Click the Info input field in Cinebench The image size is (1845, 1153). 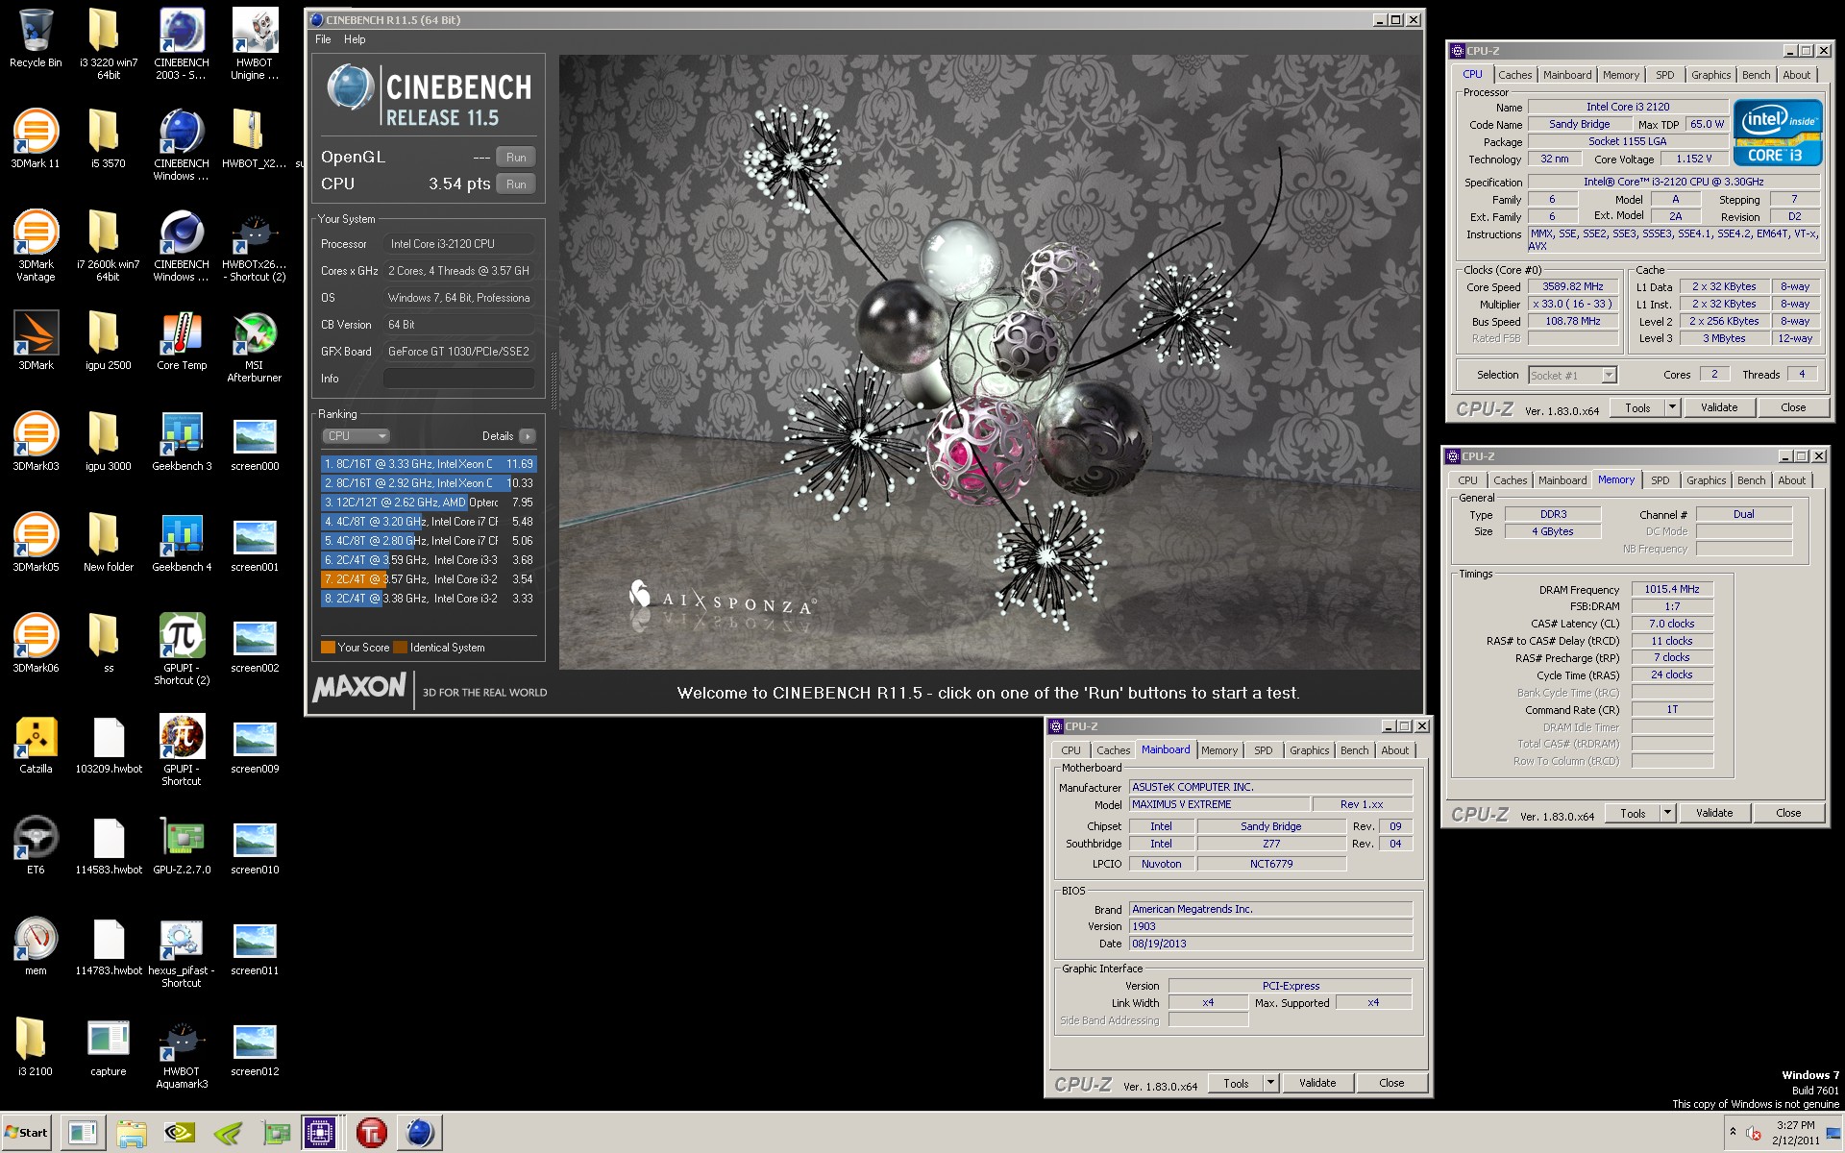click(x=458, y=379)
